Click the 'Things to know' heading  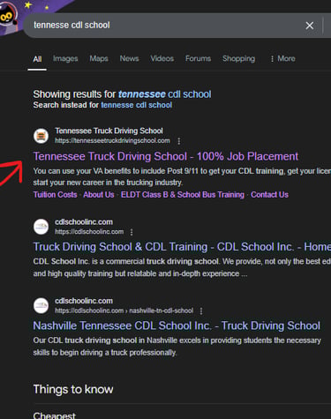(x=73, y=389)
